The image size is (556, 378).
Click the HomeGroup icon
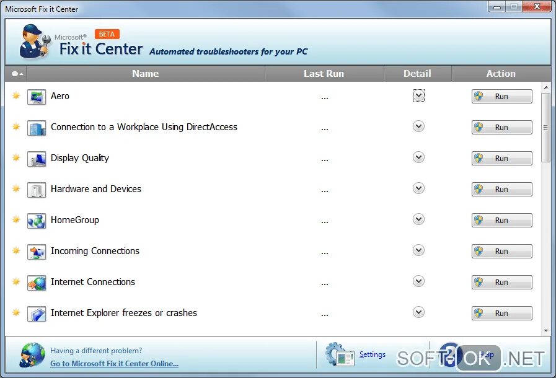[x=37, y=221]
